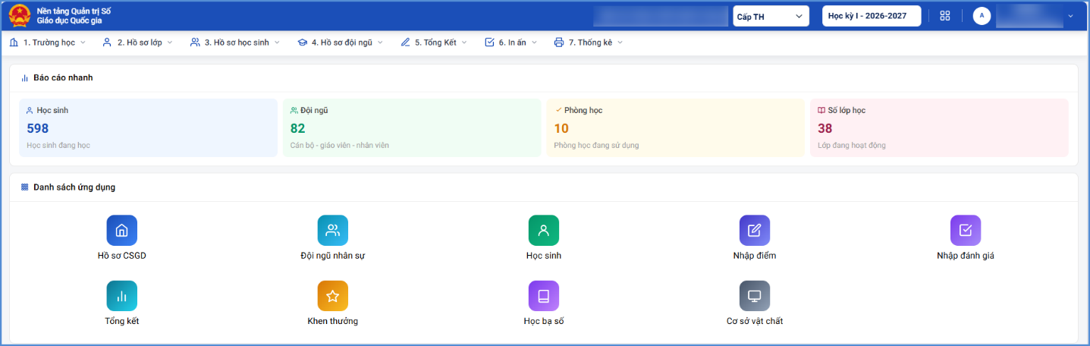Open the Tổng kết chart icon
Image resolution: width=1090 pixels, height=346 pixels.
[122, 296]
